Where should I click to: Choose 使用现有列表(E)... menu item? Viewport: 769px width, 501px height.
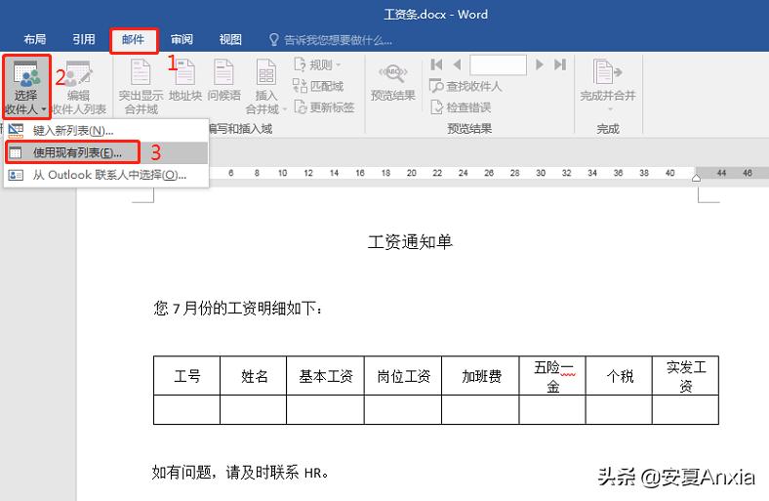[x=106, y=152]
